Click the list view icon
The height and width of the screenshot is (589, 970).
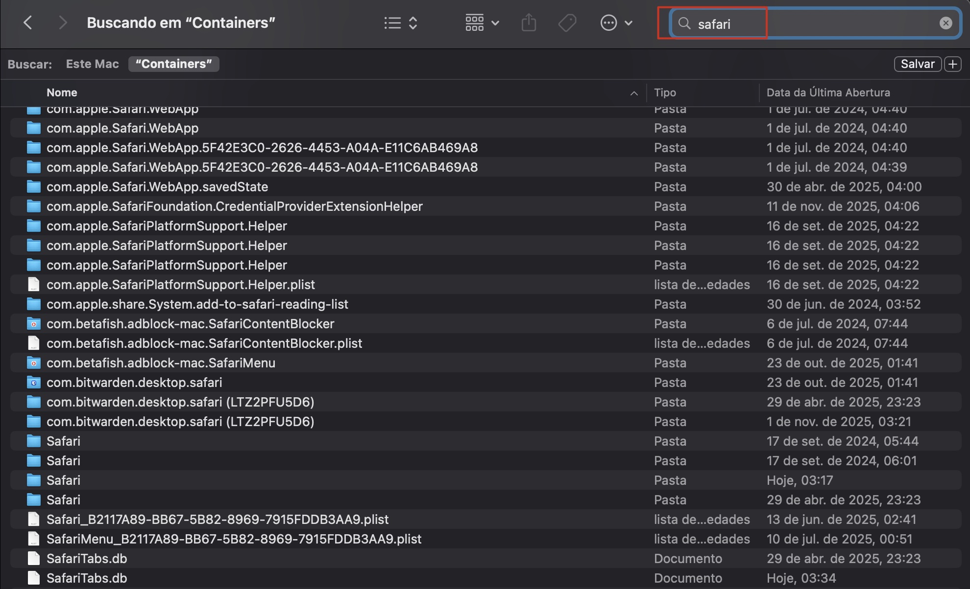click(392, 23)
